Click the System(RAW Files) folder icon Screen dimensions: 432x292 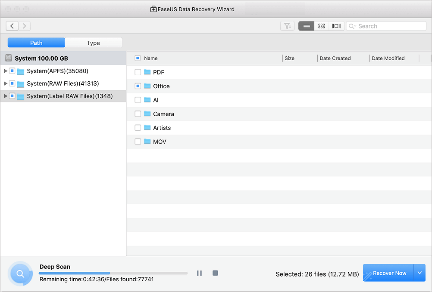(x=21, y=84)
